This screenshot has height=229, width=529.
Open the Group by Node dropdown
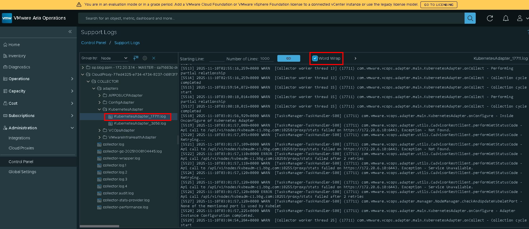pos(114,58)
